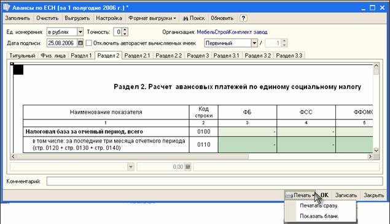Select ФСС cell of row 0100
This screenshot has height=224, width=390.
[x=306, y=132]
